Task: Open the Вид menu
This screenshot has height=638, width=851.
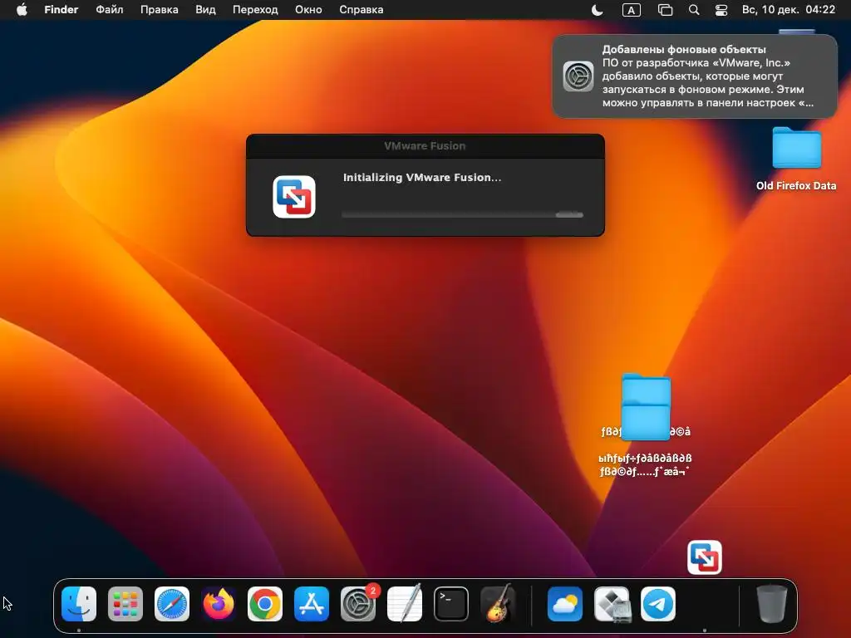Action: [x=205, y=10]
